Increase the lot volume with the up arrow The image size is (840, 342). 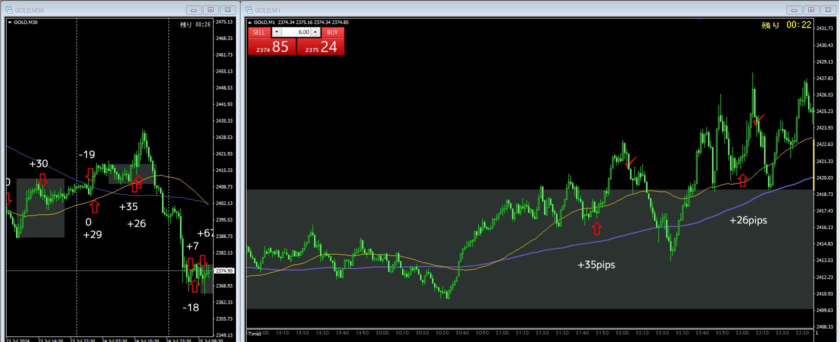pos(315,32)
